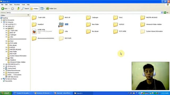Viewport: 170px width, 95px height.
Task: Select My Network Places in tree
Action: pos(11,79)
